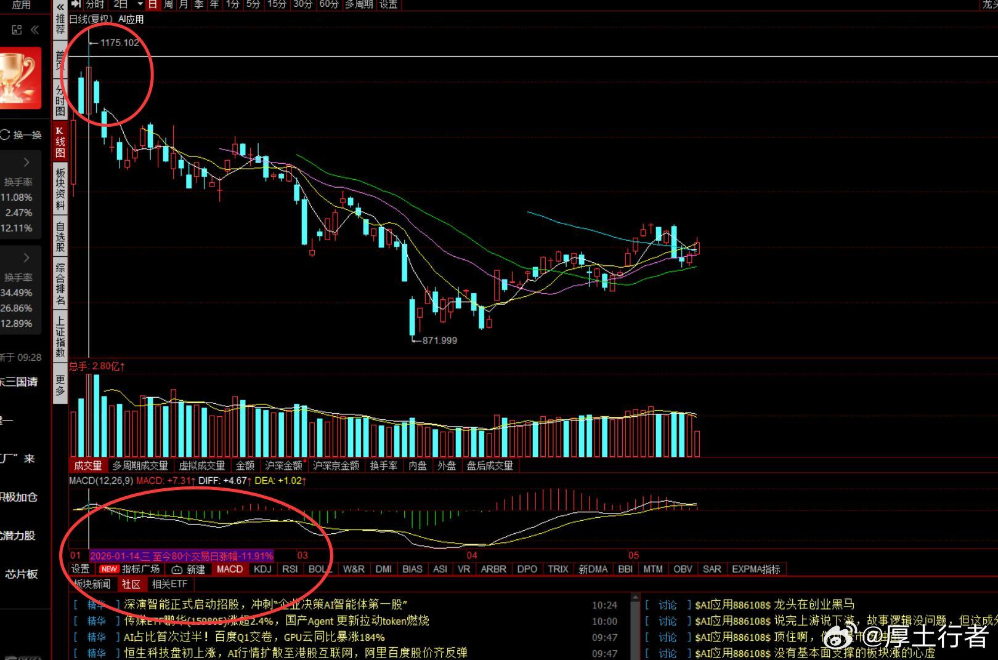Select the BIAS indicator

point(413,569)
